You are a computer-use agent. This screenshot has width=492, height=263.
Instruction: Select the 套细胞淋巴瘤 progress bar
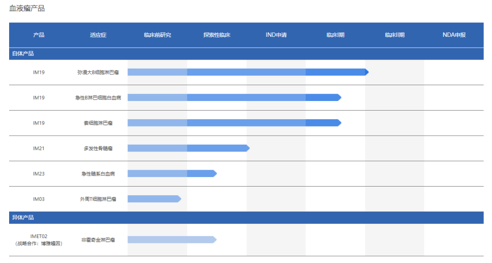click(235, 123)
